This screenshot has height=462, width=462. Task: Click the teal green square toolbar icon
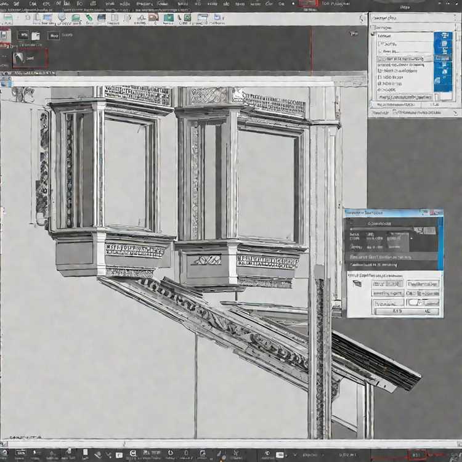(x=169, y=18)
